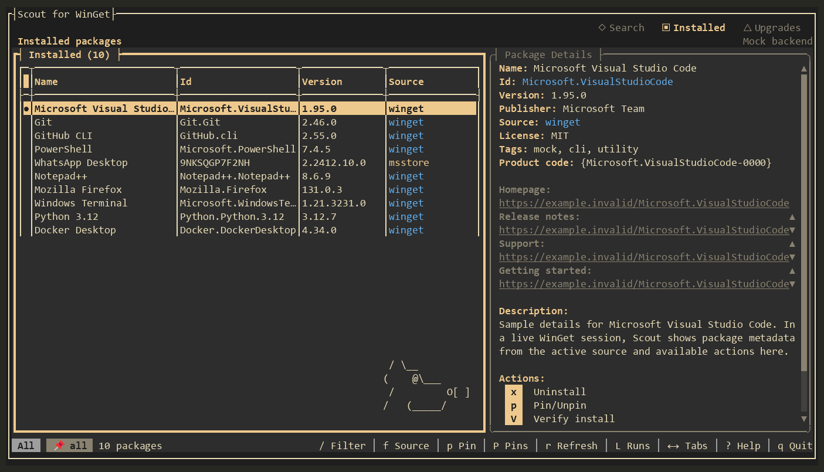Select the Docker Desktop row
This screenshot has width=824, height=472.
click(x=250, y=230)
